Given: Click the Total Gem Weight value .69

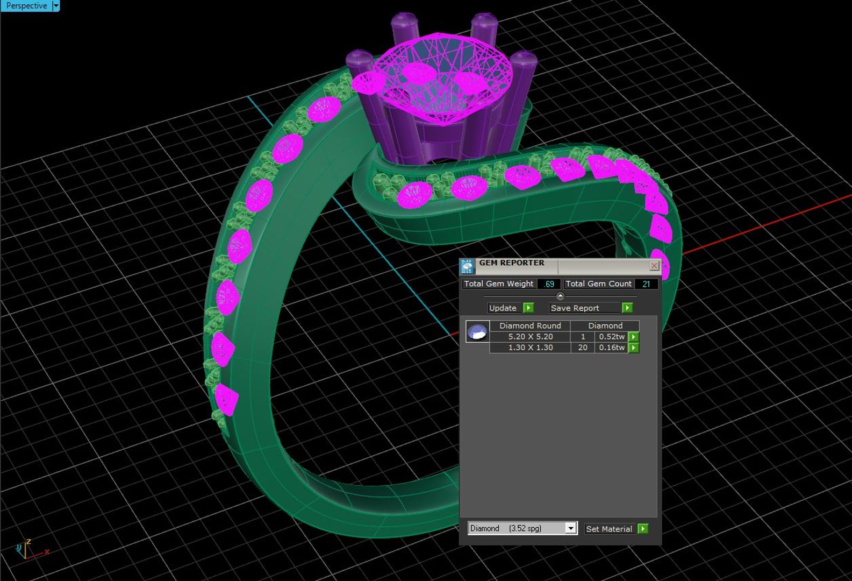Looking at the screenshot, I should [x=549, y=284].
